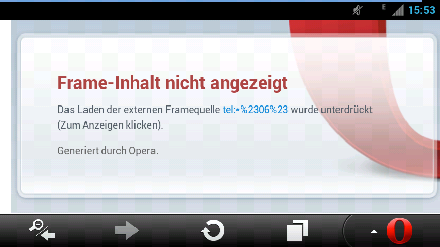Tap the 'Generiert durch Opera.' text
Screen dimensions: 440x247
pos(108,151)
